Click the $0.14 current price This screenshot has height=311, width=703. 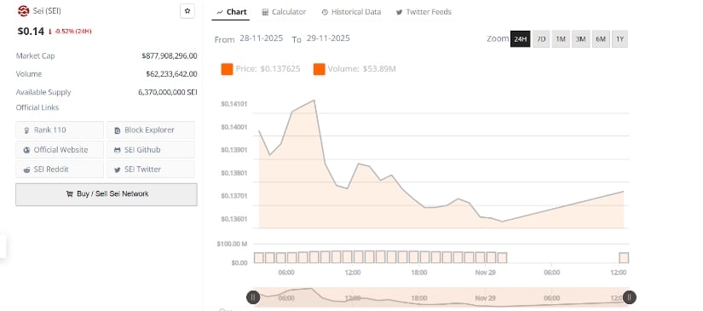click(31, 32)
